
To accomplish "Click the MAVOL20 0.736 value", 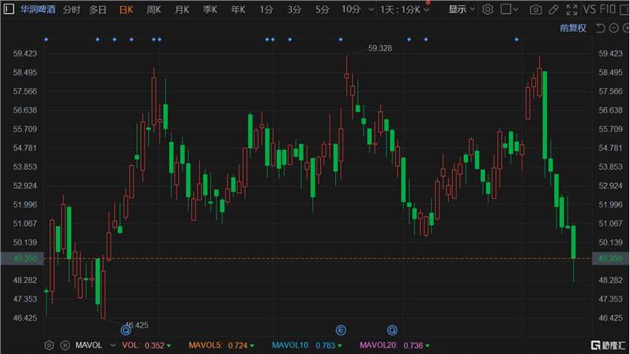I will click(413, 345).
